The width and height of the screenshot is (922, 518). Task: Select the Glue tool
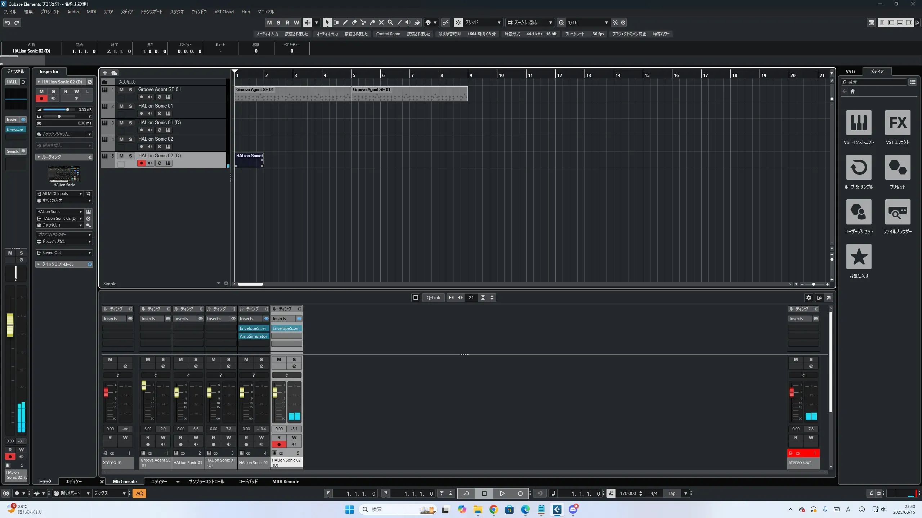372,23
